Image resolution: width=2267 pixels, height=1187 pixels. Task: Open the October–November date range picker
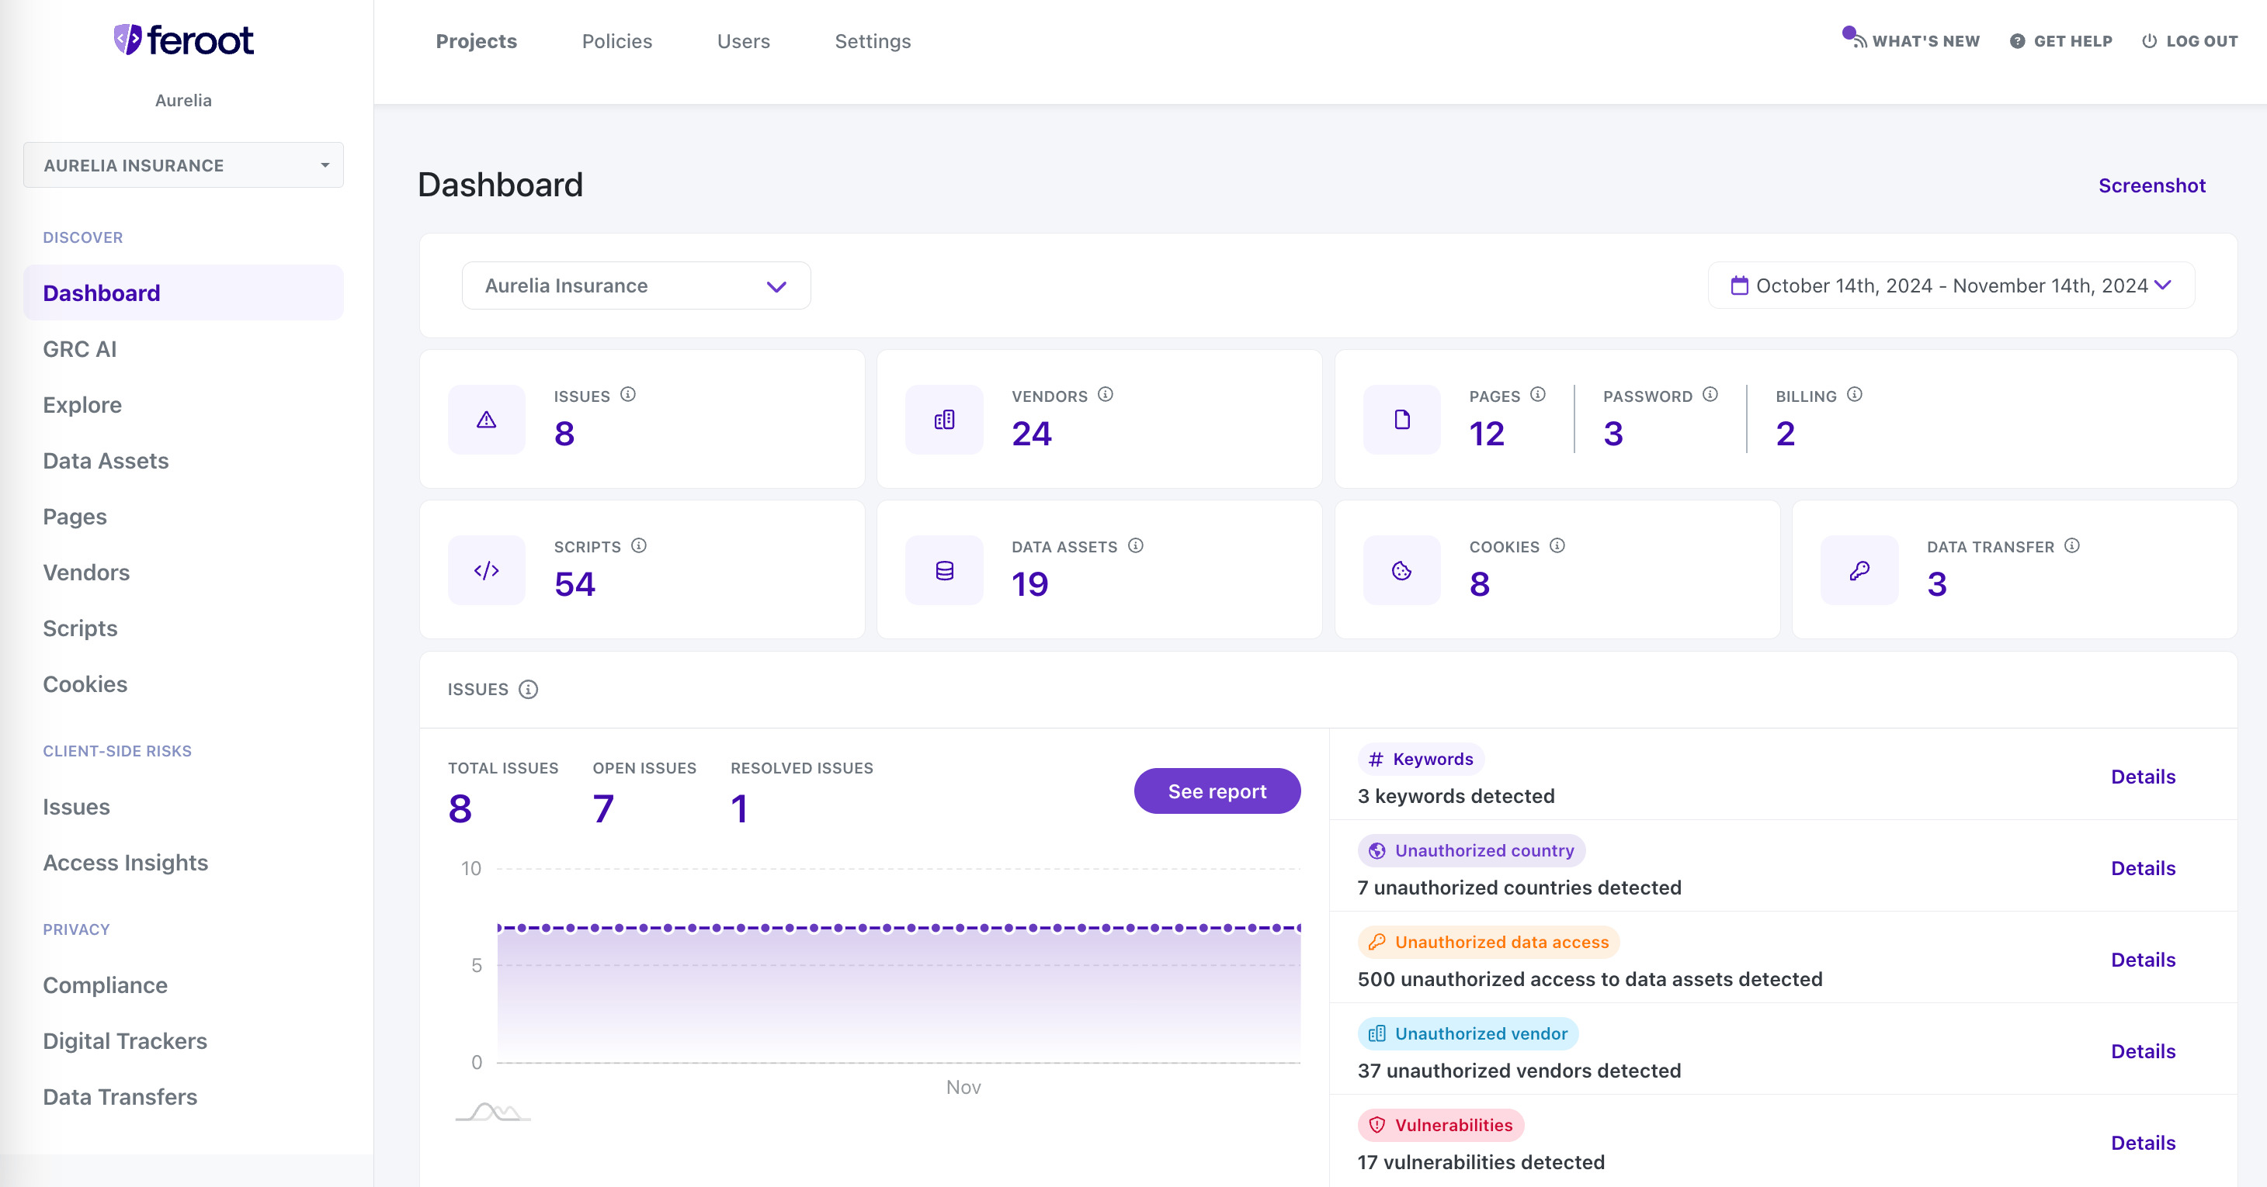tap(1951, 285)
